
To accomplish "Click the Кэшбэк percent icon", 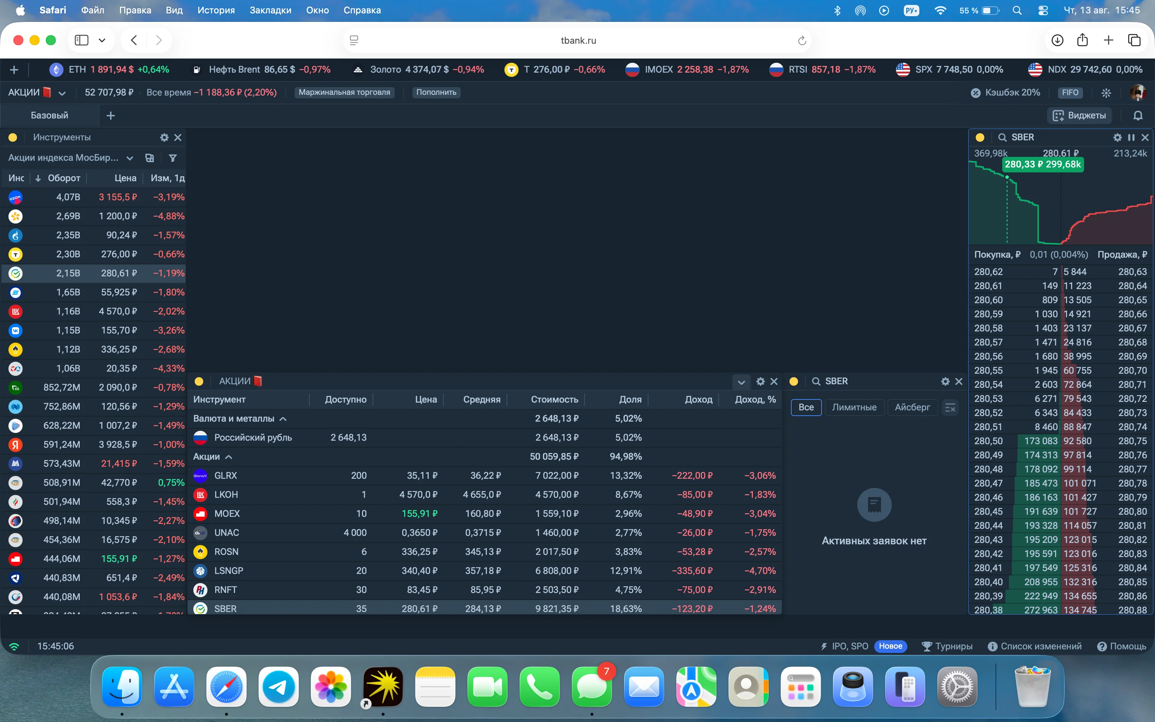I will [975, 93].
